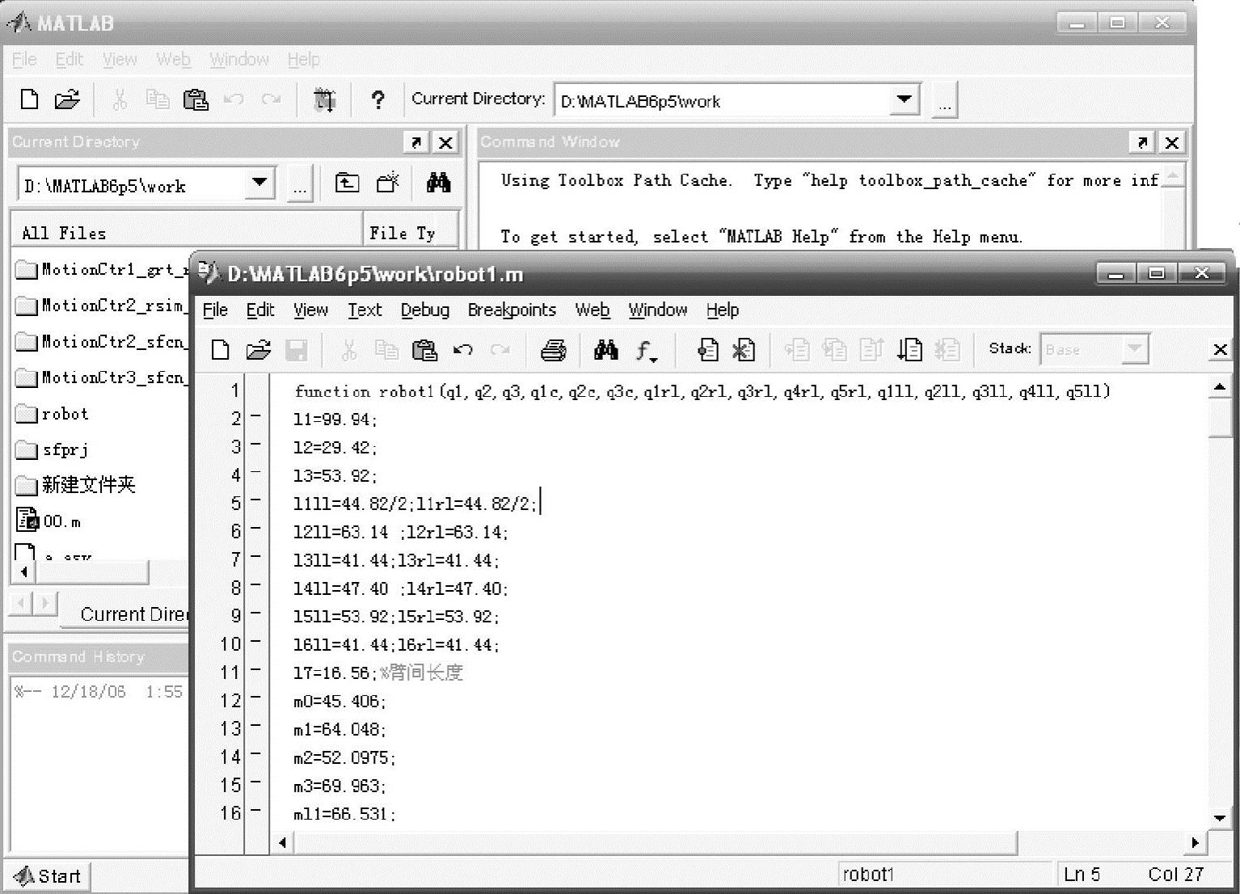Open File menu in editor window
This screenshot has width=1240, height=894.
click(215, 310)
